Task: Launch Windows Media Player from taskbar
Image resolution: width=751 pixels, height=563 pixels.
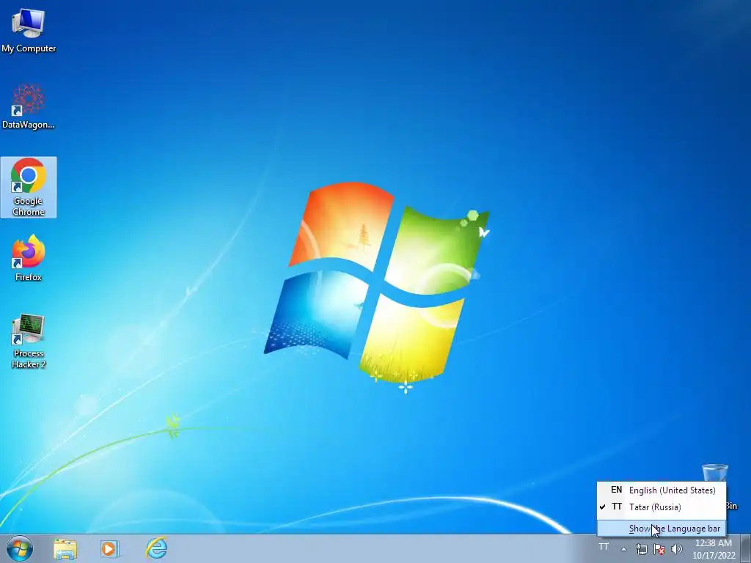Action: tap(109, 549)
